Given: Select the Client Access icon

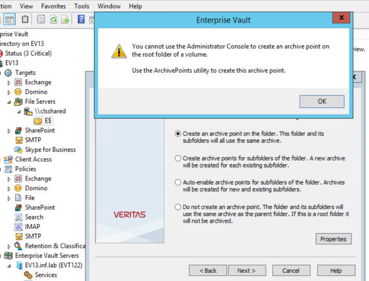Looking at the screenshot, I should tap(8, 159).
